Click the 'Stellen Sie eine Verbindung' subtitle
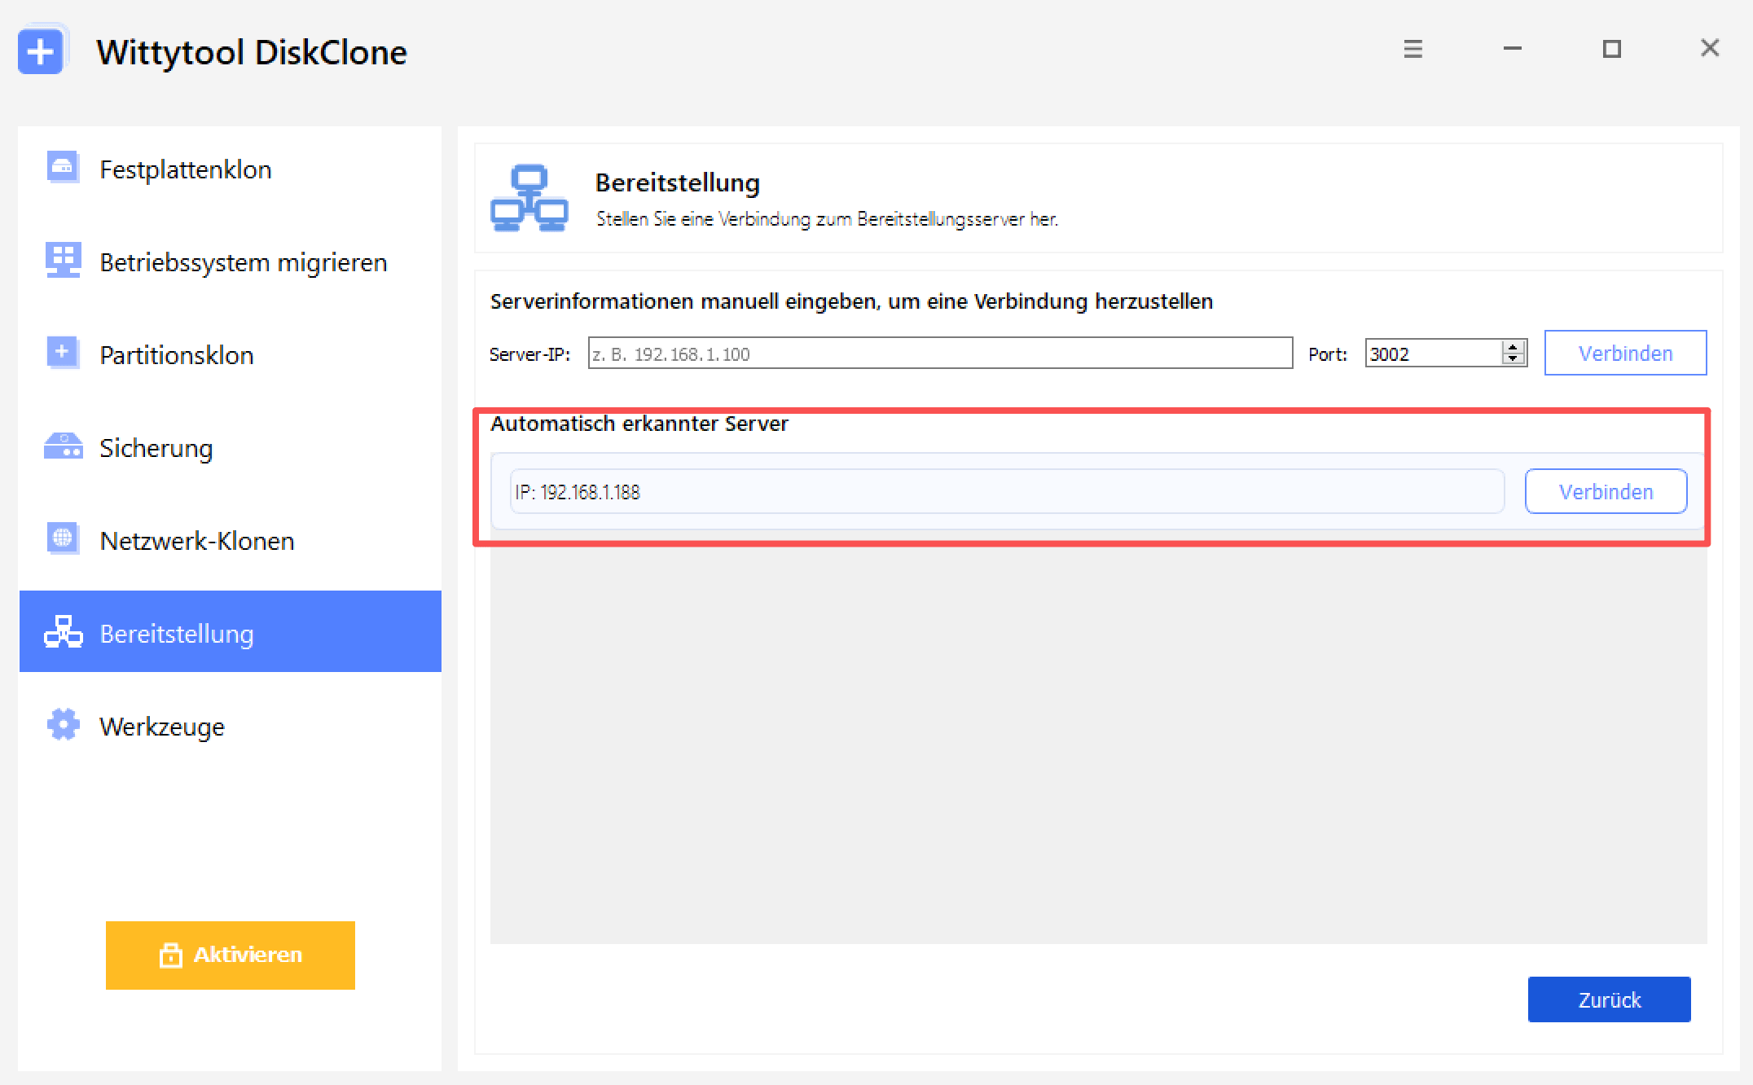1753x1085 pixels. click(827, 219)
